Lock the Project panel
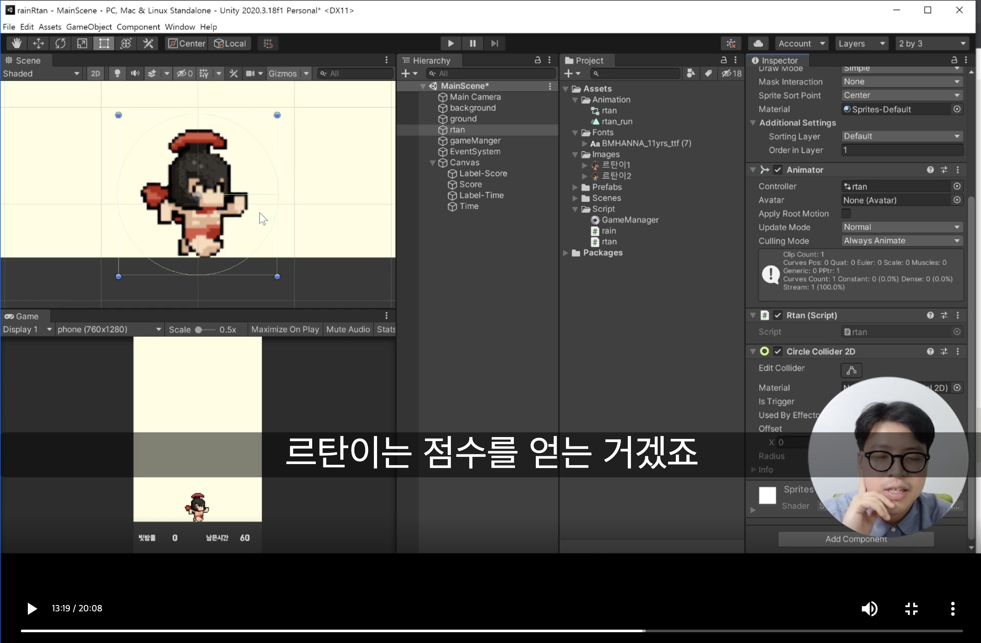The image size is (981, 643). [724, 60]
